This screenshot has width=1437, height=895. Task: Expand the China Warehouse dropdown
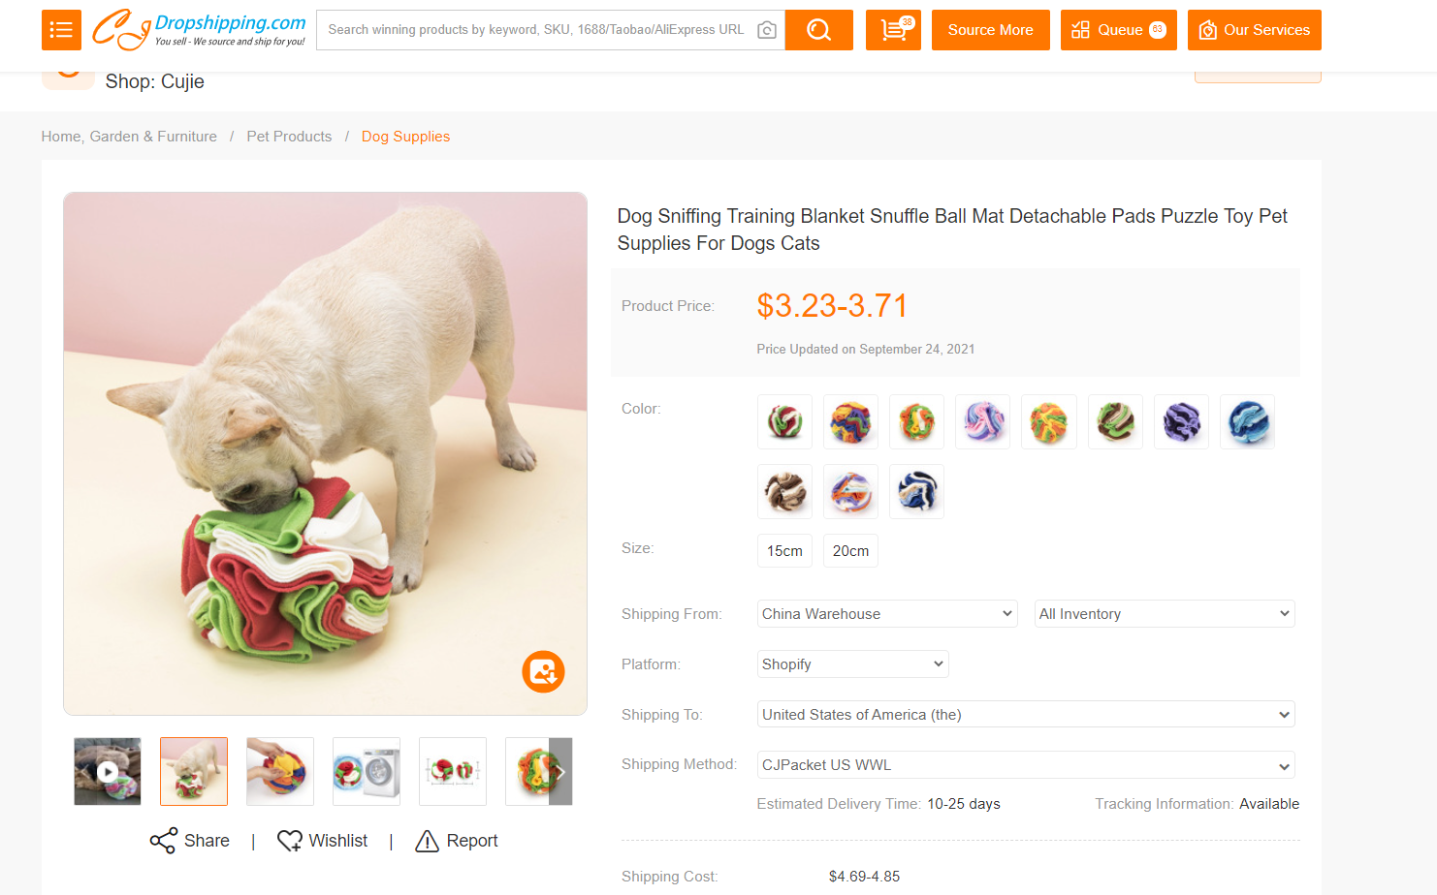[886, 614]
